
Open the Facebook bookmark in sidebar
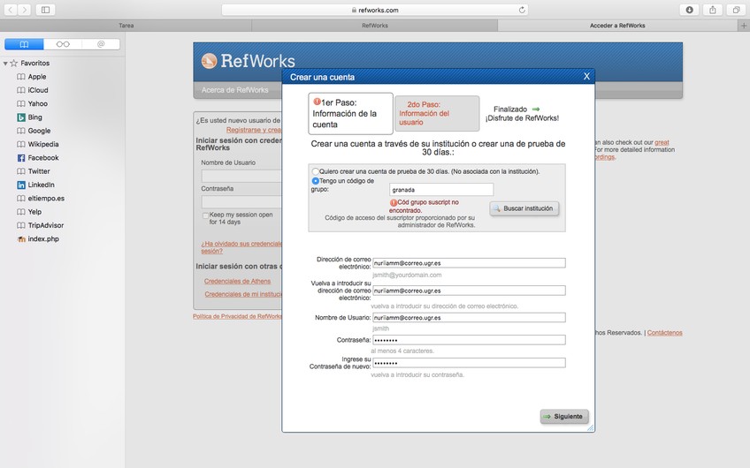point(42,158)
